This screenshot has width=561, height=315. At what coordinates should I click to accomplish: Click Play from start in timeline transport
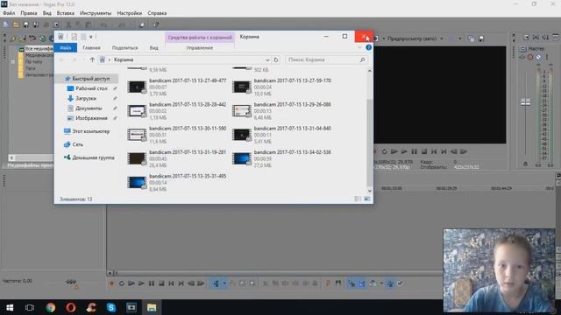point(131,283)
